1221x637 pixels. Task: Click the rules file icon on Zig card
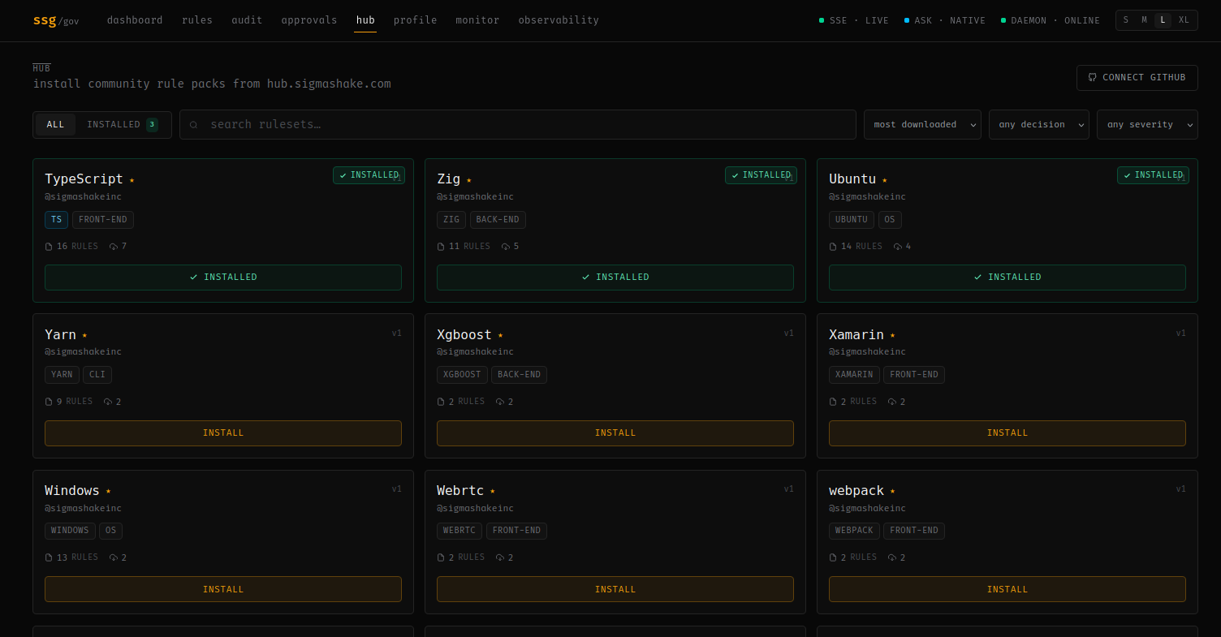(441, 247)
